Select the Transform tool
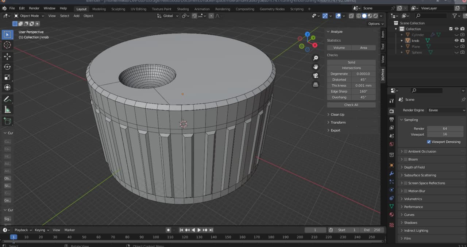Viewport: 467px width, 247px height. [x=7, y=87]
